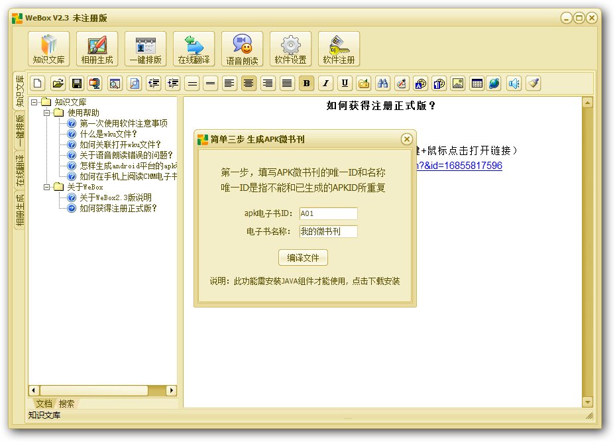
Task: Switch to 知识文库 vertical side tab
Action: (x=19, y=91)
